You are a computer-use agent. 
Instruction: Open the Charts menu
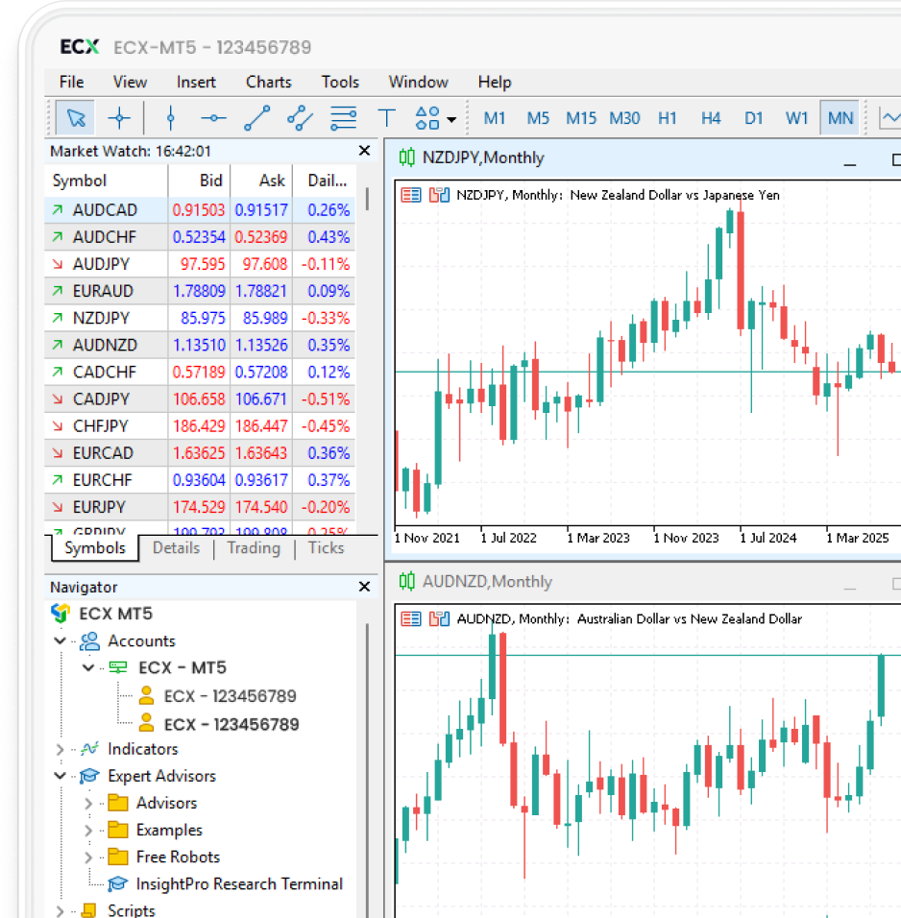point(268,82)
